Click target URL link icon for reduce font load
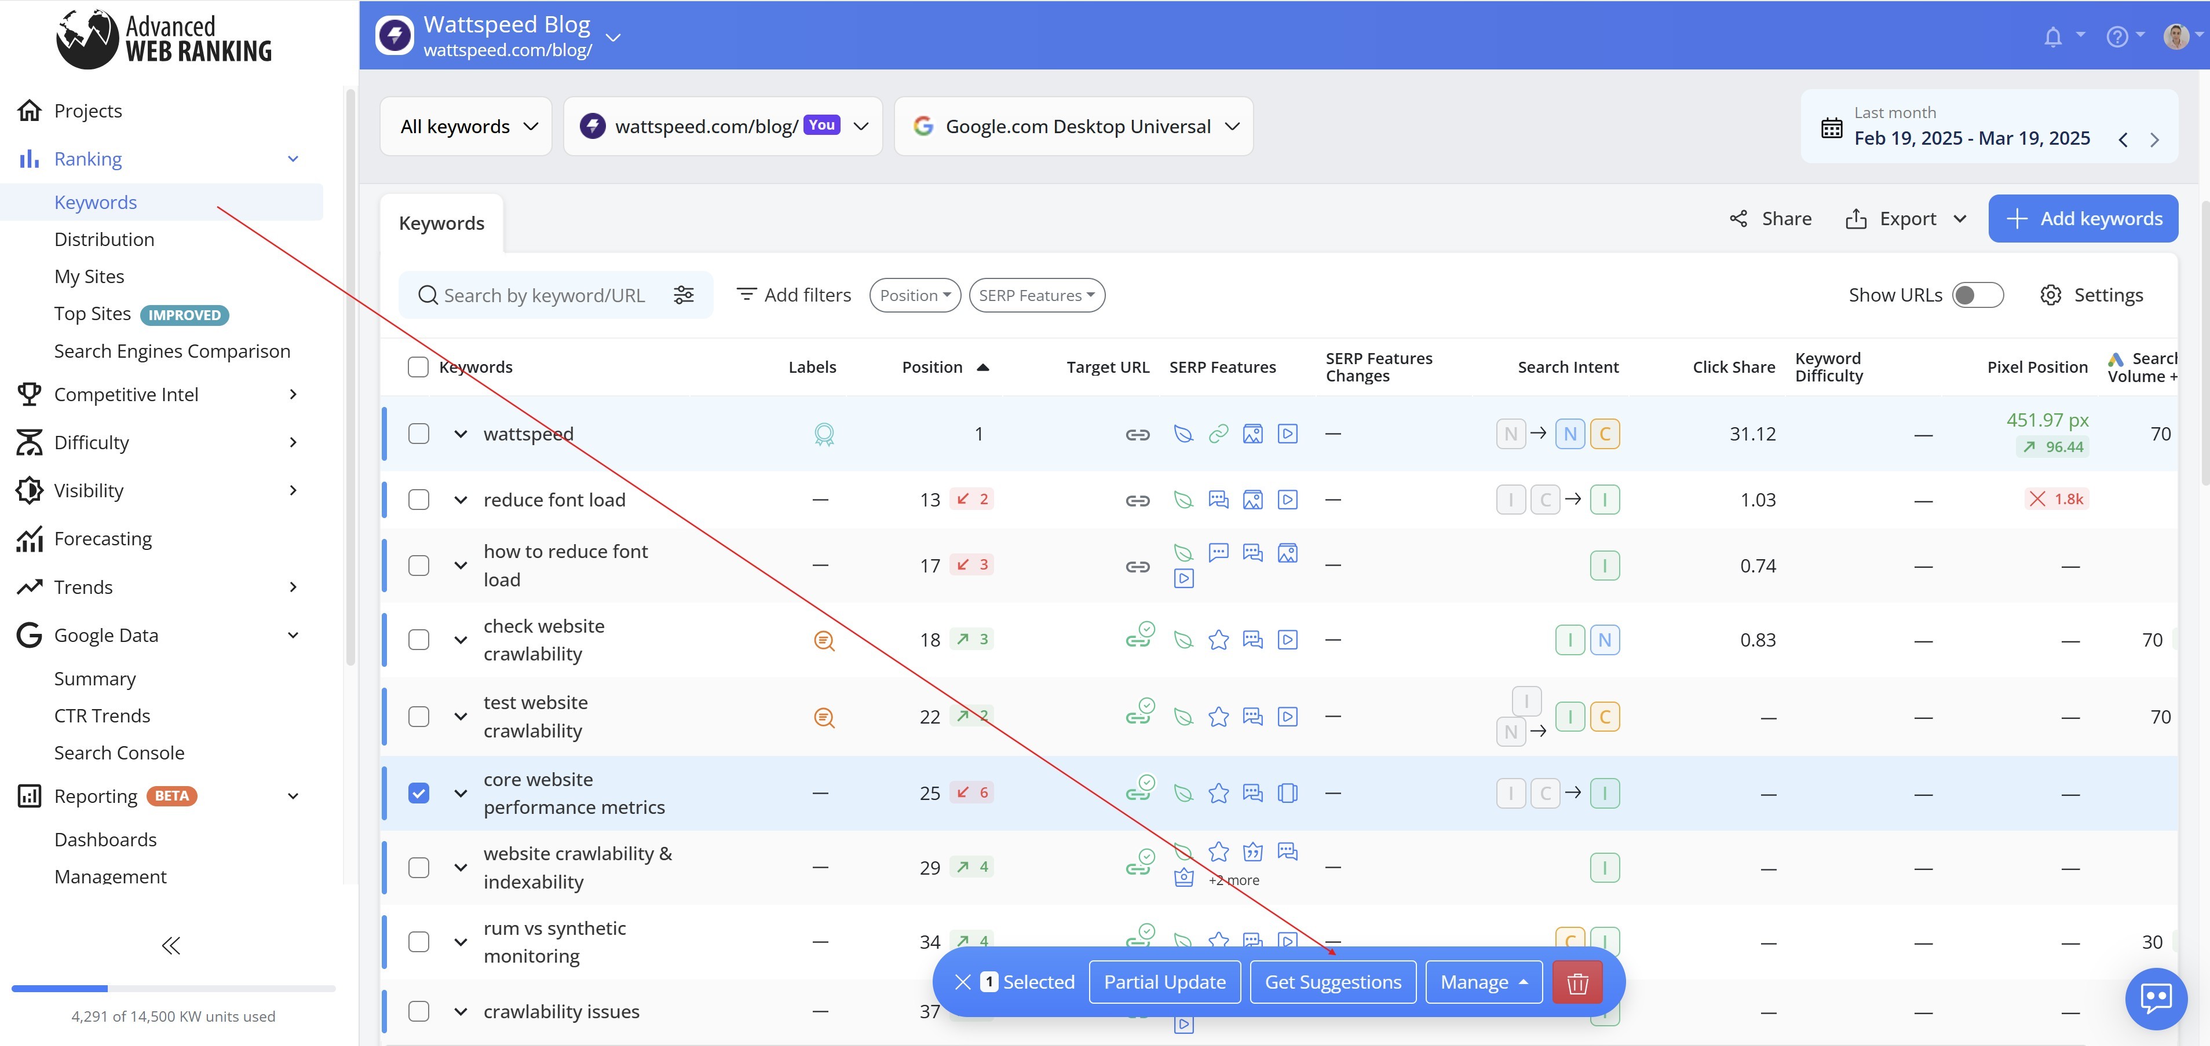The height and width of the screenshot is (1046, 2210). click(1138, 501)
